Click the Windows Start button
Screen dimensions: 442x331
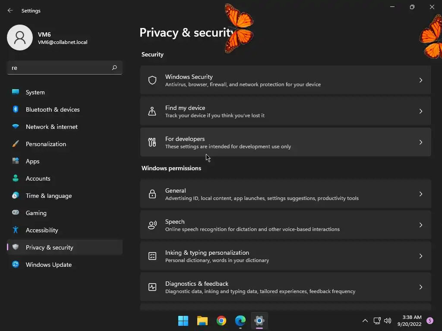point(183,321)
